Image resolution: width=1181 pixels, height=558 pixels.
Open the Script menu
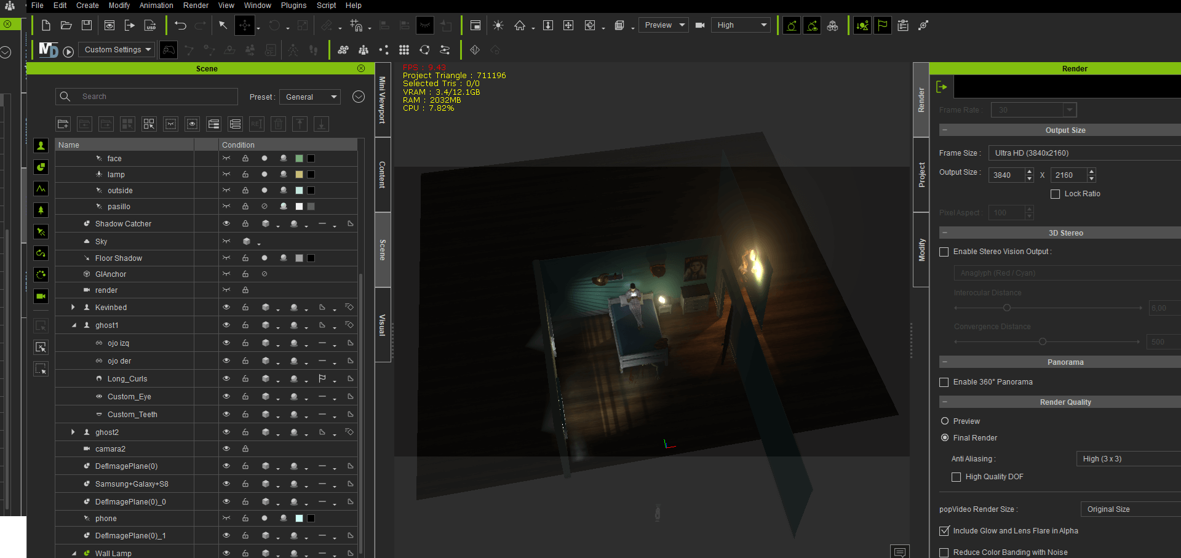[326, 6]
